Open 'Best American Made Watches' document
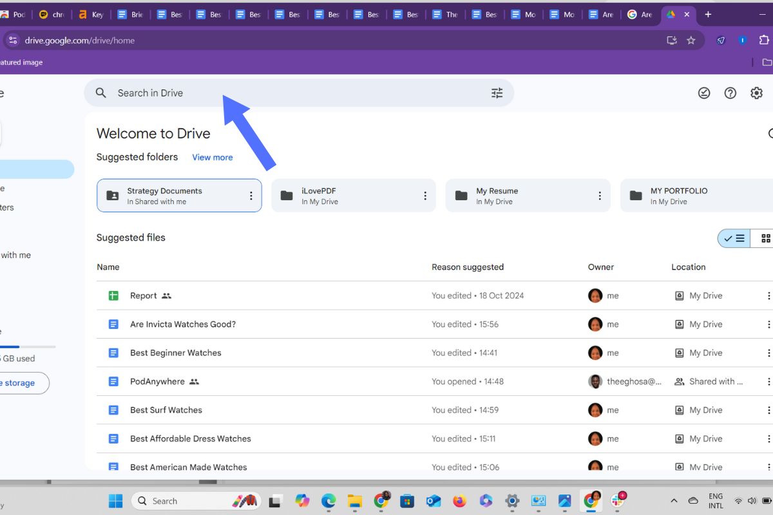The image size is (773, 515). tap(189, 467)
